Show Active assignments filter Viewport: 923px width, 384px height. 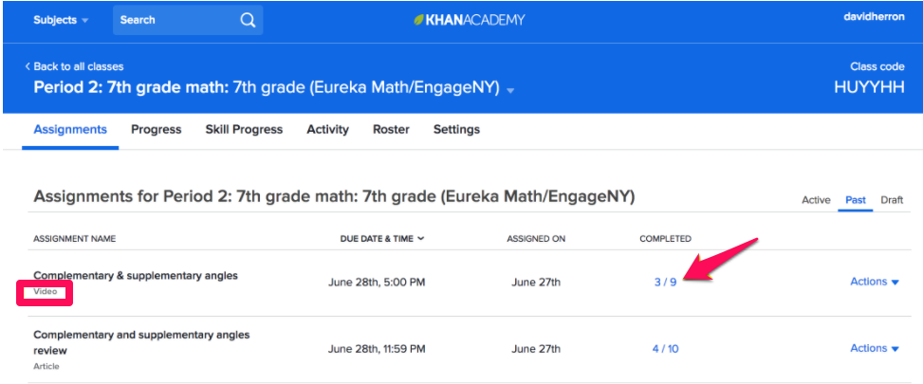816,200
